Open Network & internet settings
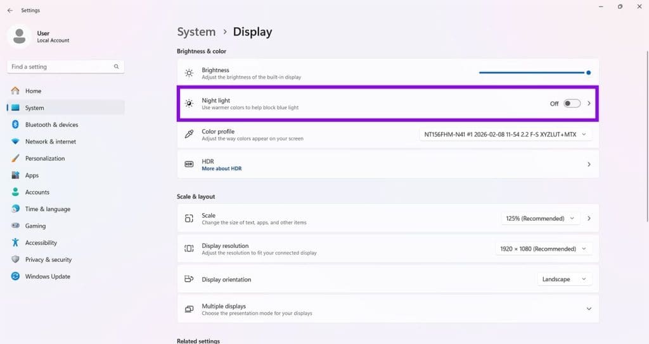The image size is (649, 344). (65, 142)
